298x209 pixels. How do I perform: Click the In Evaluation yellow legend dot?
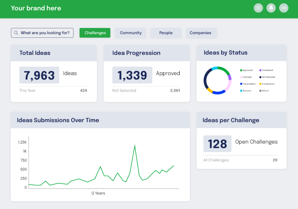point(260,84)
